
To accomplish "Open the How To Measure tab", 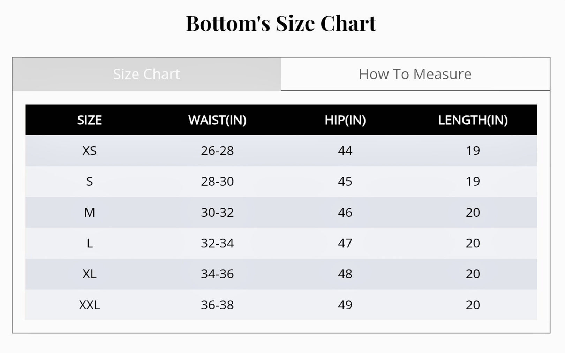I will coord(415,74).
